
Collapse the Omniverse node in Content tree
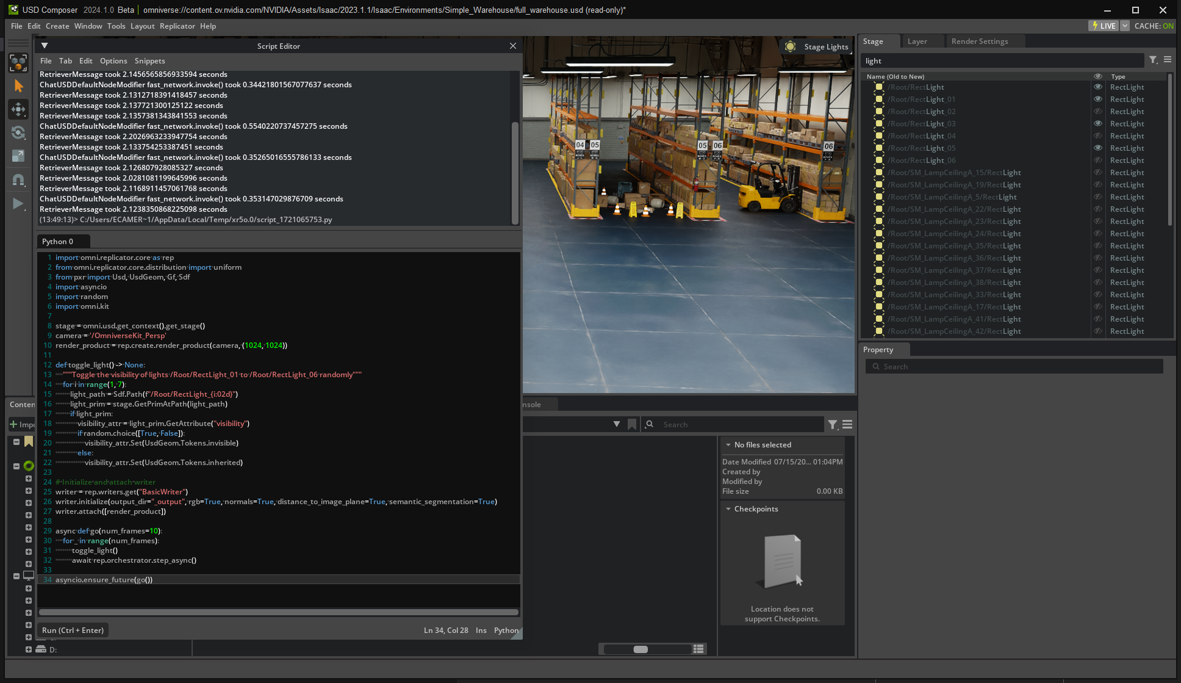tap(16, 466)
